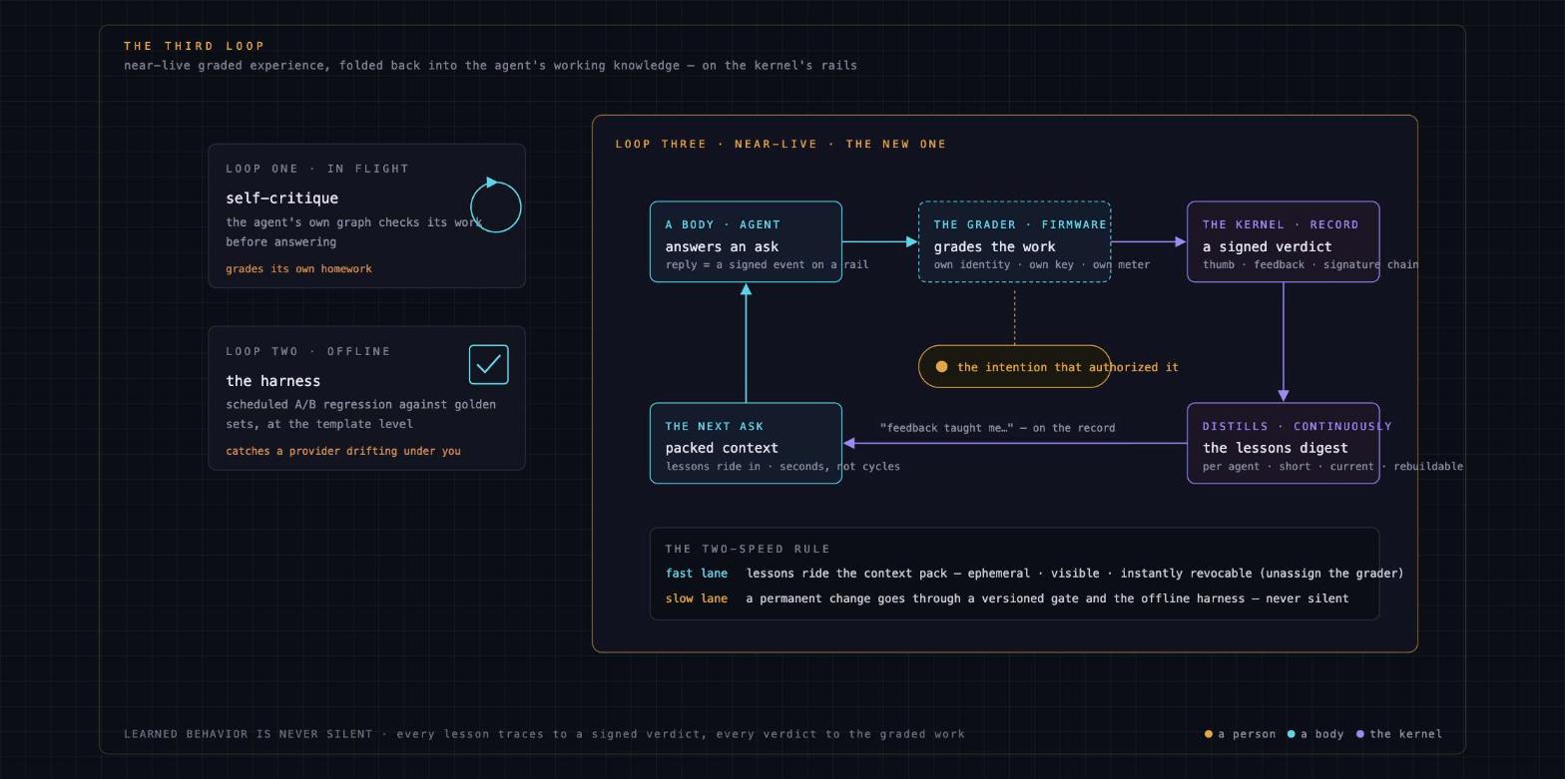The image size is (1565, 779).
Task: Click 'LOOP THREE · NEAR-LIVE · THE NEW ONE' heading
Action: coord(781,145)
